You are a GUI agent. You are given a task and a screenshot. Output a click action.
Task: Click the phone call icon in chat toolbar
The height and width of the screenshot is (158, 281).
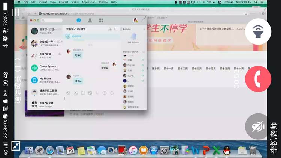(x=97, y=93)
